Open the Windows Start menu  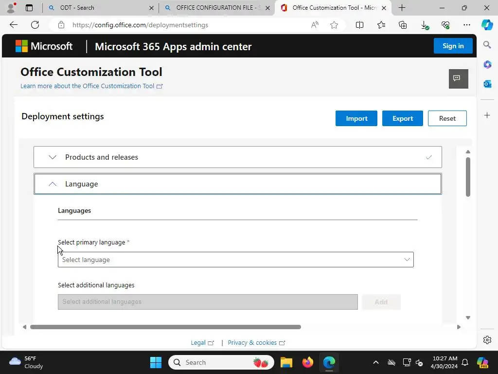click(x=156, y=362)
